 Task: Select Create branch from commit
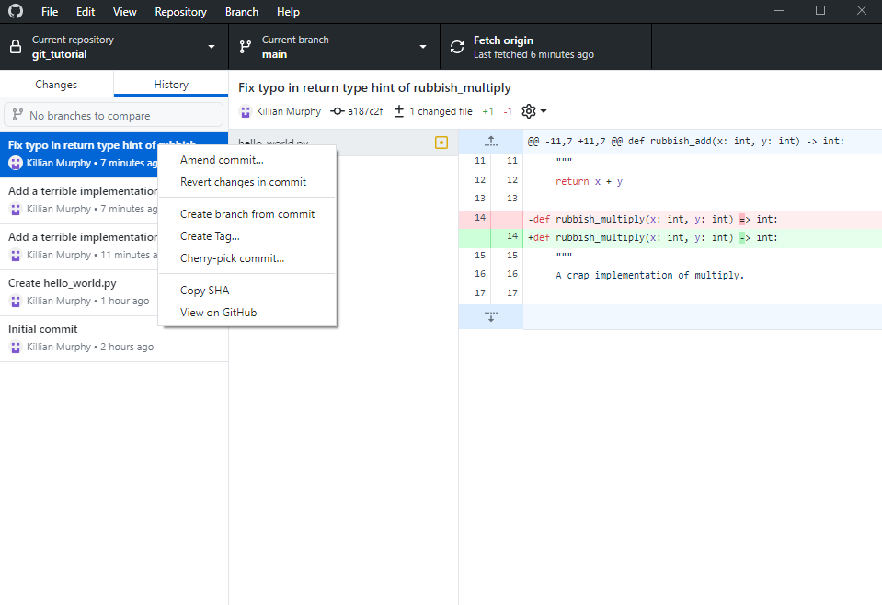tap(247, 214)
